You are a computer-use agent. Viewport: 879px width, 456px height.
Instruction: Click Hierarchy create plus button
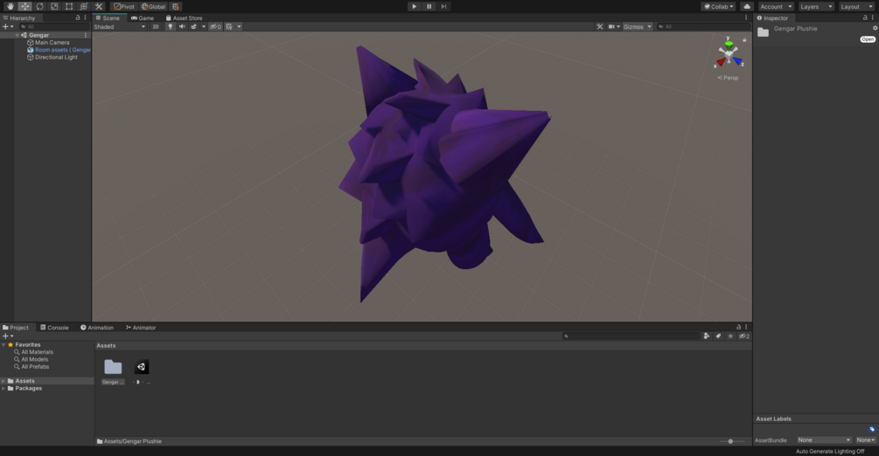(5, 26)
